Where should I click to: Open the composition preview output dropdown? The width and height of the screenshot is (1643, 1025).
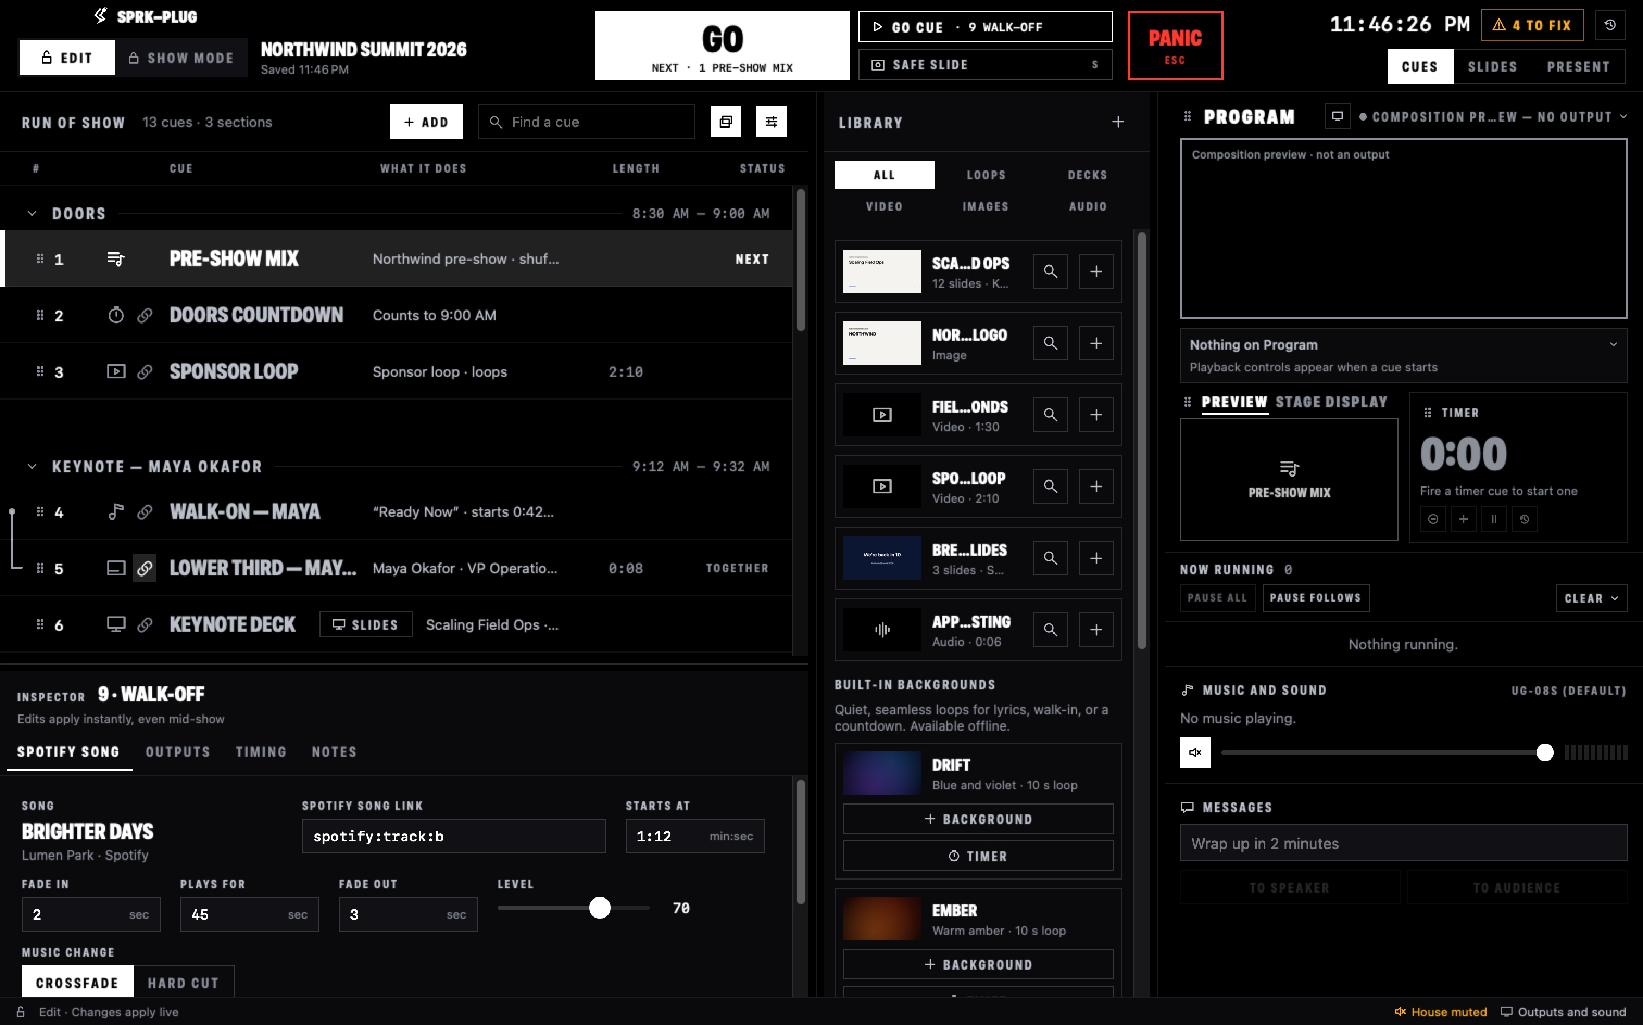point(1493,117)
